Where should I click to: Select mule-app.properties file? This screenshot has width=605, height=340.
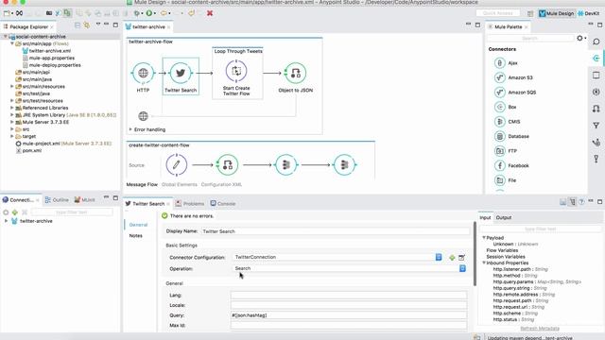pyautogui.click(x=48, y=58)
